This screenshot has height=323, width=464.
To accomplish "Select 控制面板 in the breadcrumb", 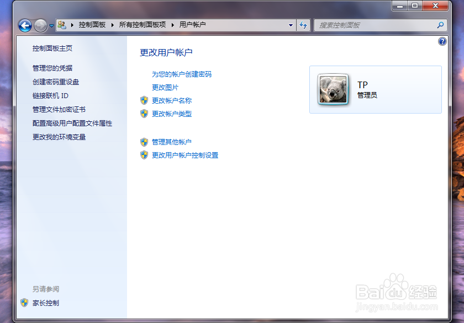I will click(92, 25).
